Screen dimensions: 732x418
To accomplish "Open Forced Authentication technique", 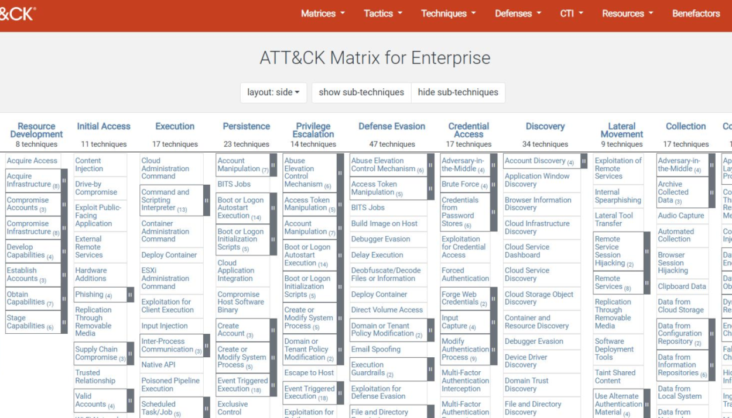I will (466, 275).
